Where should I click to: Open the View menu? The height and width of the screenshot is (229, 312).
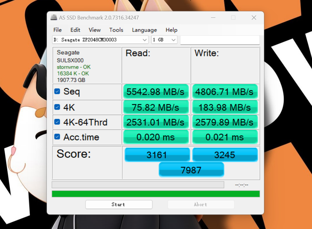pyautogui.click(x=95, y=30)
